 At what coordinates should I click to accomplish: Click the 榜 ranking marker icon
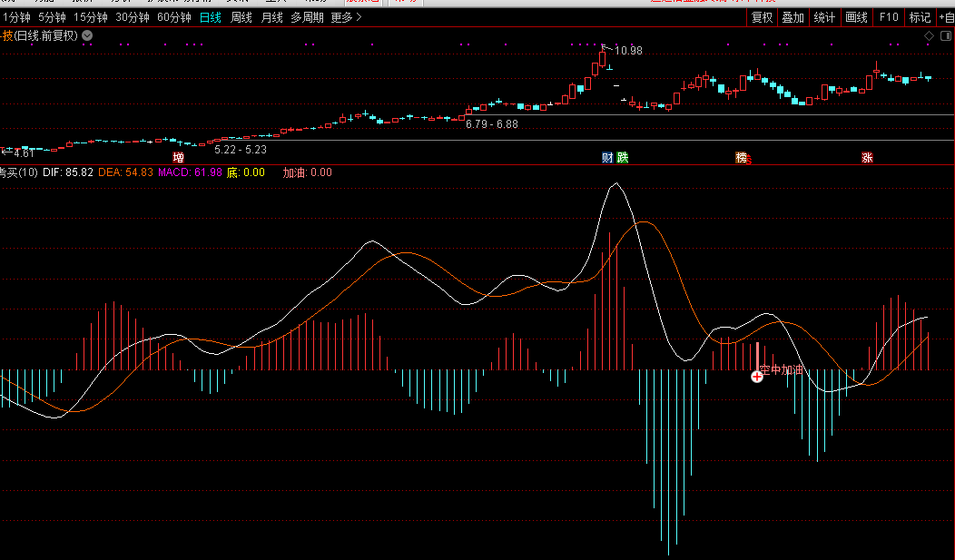(743, 158)
